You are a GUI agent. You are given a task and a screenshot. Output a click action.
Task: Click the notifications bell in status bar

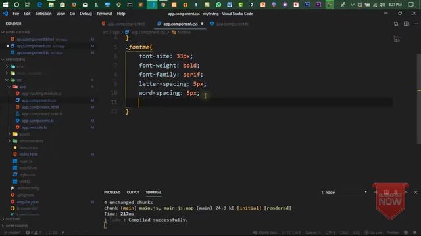(x=415, y=233)
